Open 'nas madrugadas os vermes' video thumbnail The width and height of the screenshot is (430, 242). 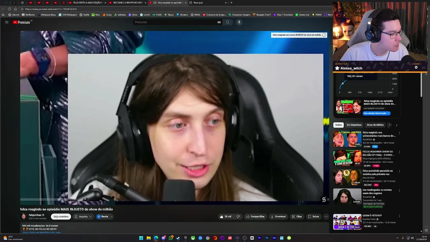click(x=347, y=196)
